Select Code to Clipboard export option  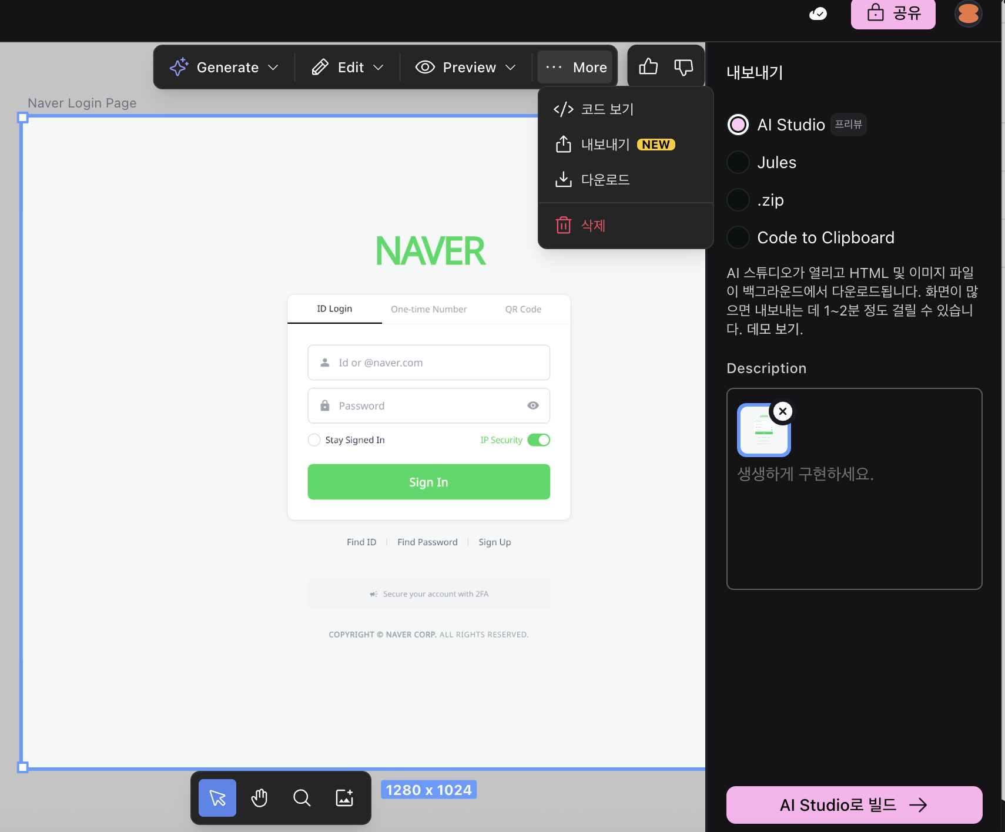click(x=738, y=237)
